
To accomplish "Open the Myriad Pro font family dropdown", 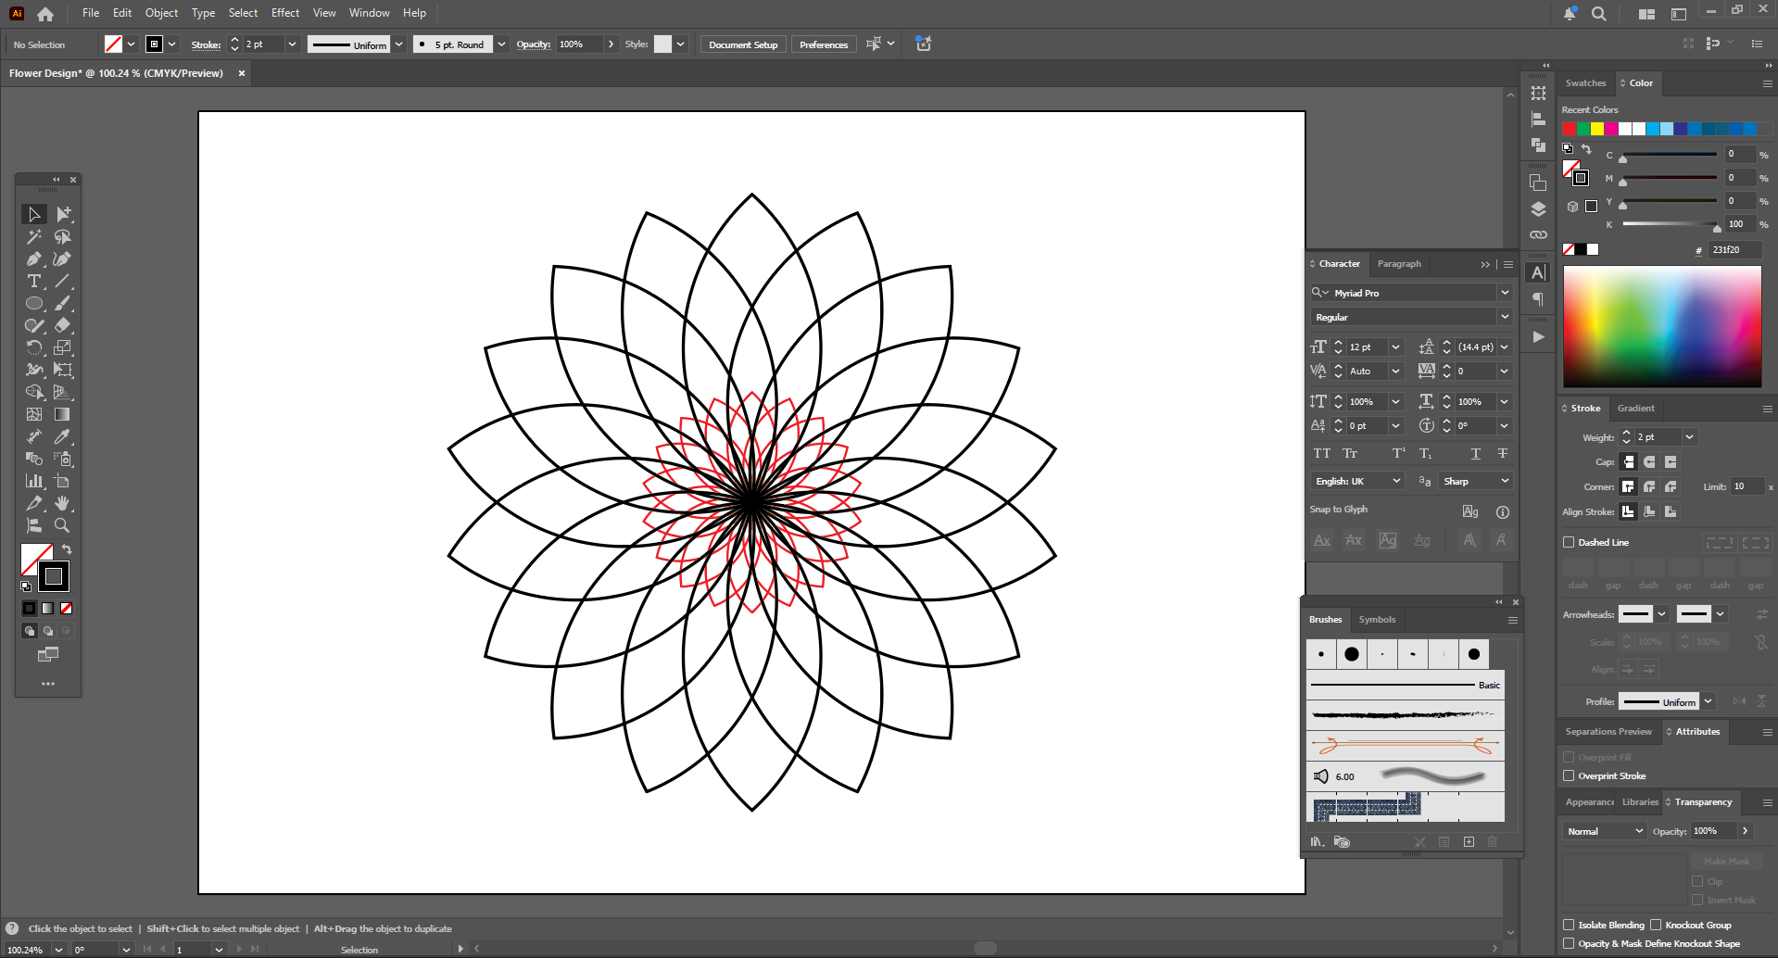I will click(x=1504, y=293).
